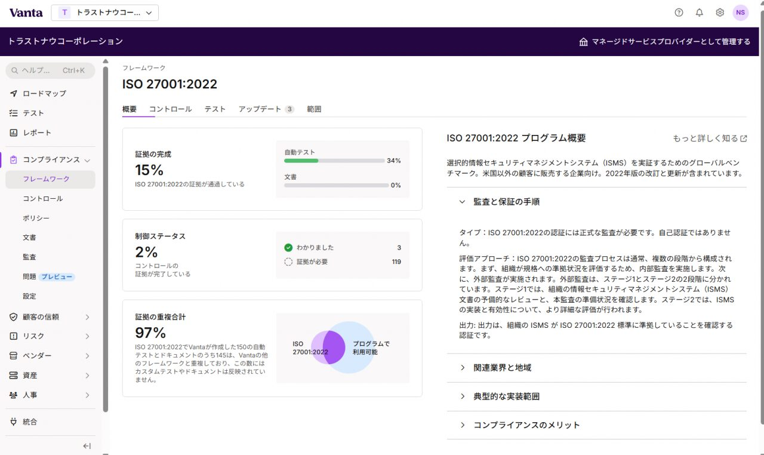
Task: Open the help question mark icon
Action: coord(679,13)
